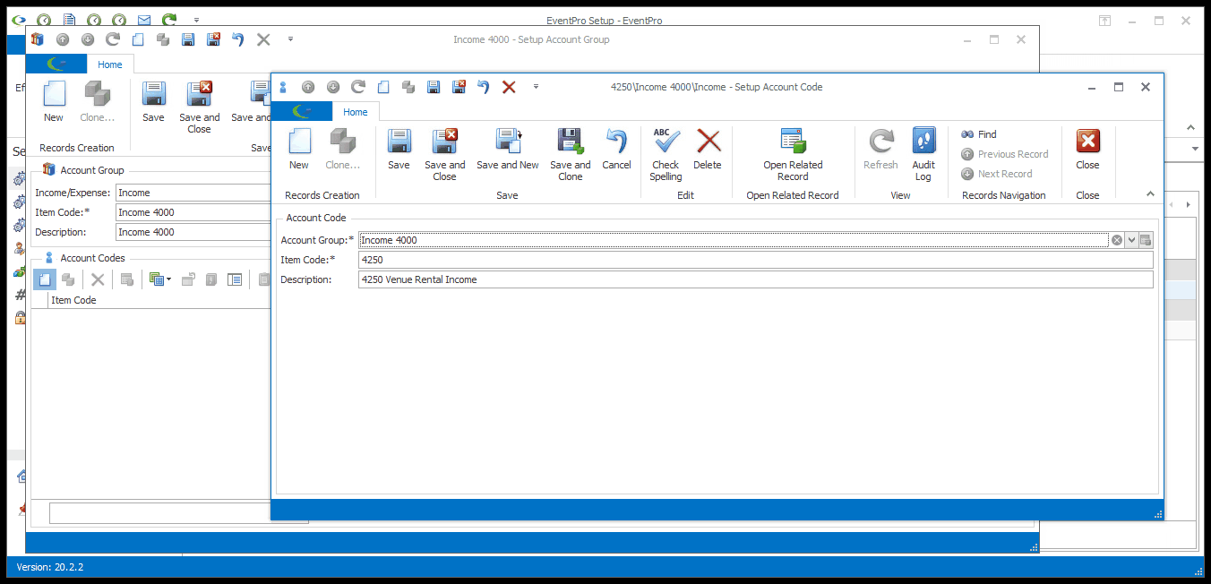The height and width of the screenshot is (584, 1211).
Task: Click Item Code field in Account Group window
Action: (193, 212)
